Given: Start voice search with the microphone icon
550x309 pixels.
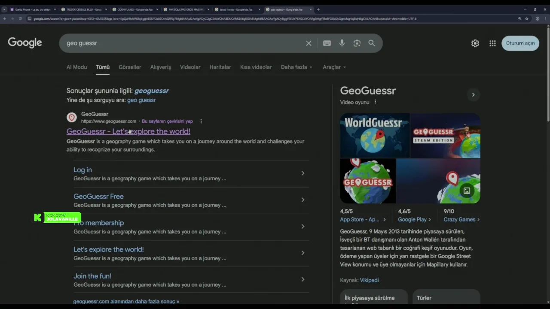Looking at the screenshot, I should (x=342, y=43).
